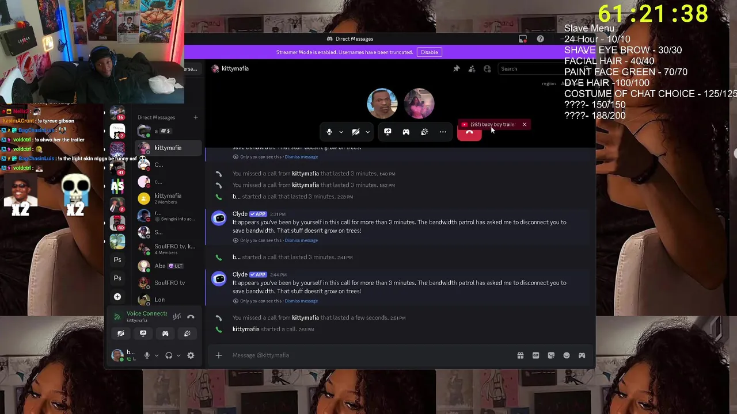
Task: Open the beach palm tree server icon
Action: 117,241
